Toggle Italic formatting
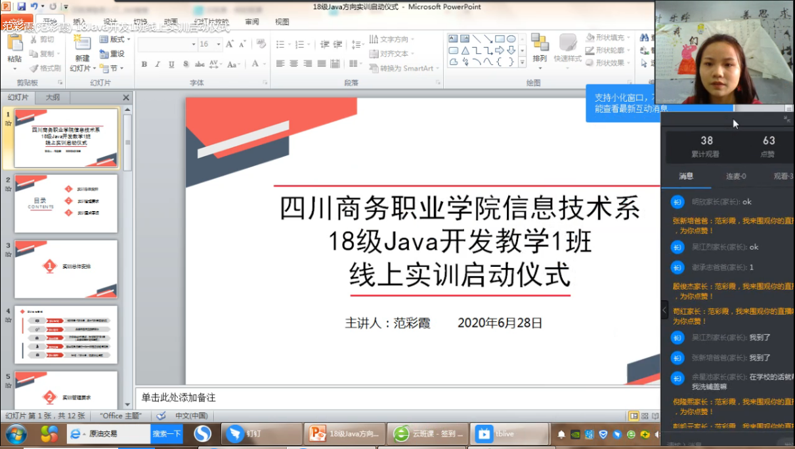Screen dimensions: 795x449 tap(158, 64)
